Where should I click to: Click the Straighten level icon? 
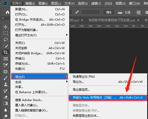(120, 12)
